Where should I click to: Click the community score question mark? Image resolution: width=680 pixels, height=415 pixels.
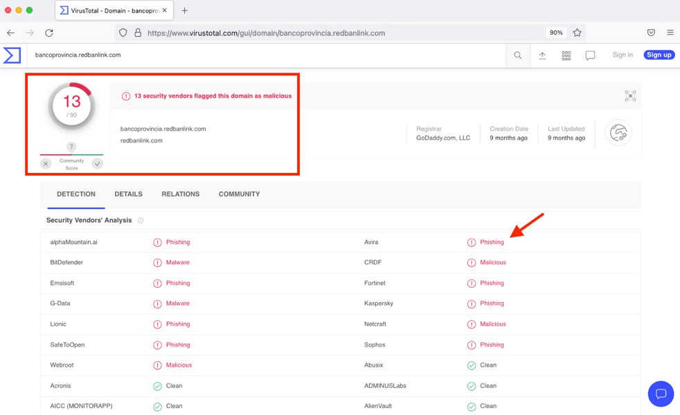click(71, 147)
